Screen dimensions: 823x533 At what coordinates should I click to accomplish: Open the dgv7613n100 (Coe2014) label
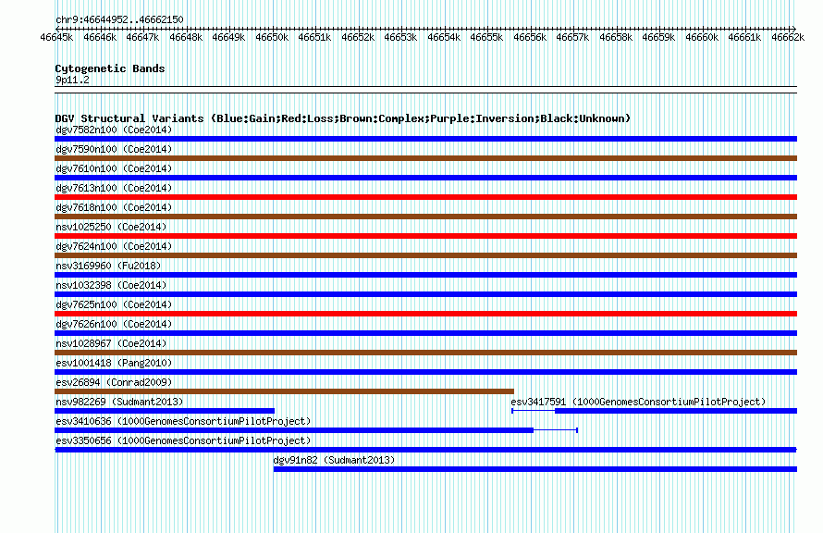pyautogui.click(x=114, y=188)
